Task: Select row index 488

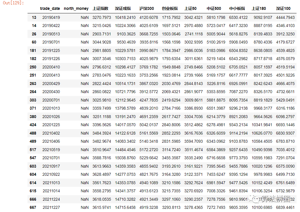Action: (x=33, y=133)
